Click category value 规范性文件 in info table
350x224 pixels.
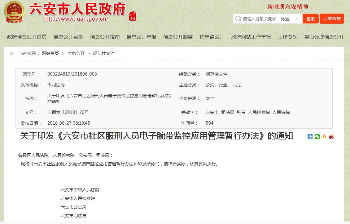(x=217, y=74)
